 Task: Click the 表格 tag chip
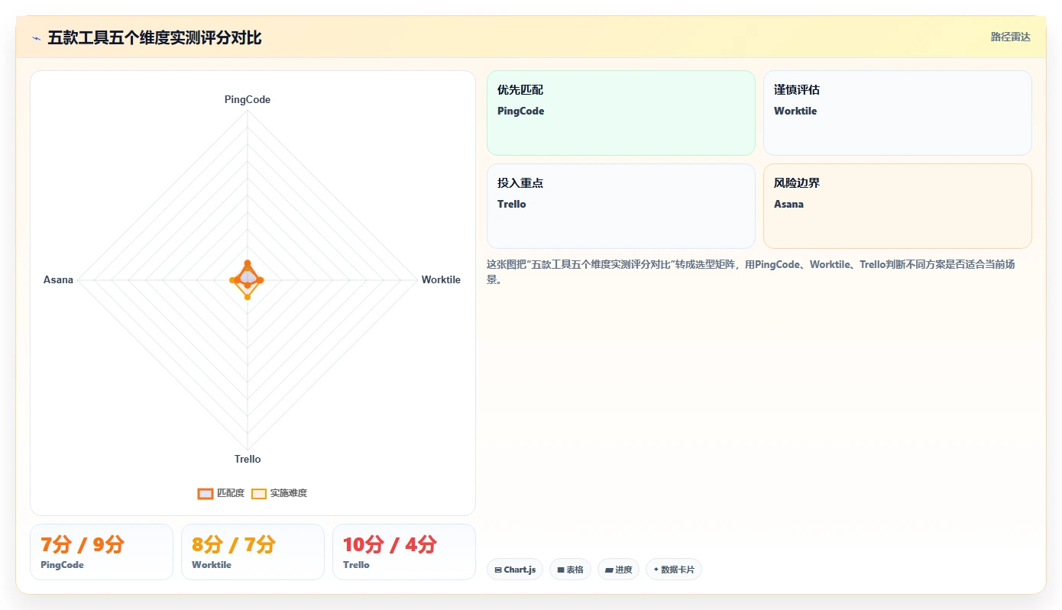[570, 570]
